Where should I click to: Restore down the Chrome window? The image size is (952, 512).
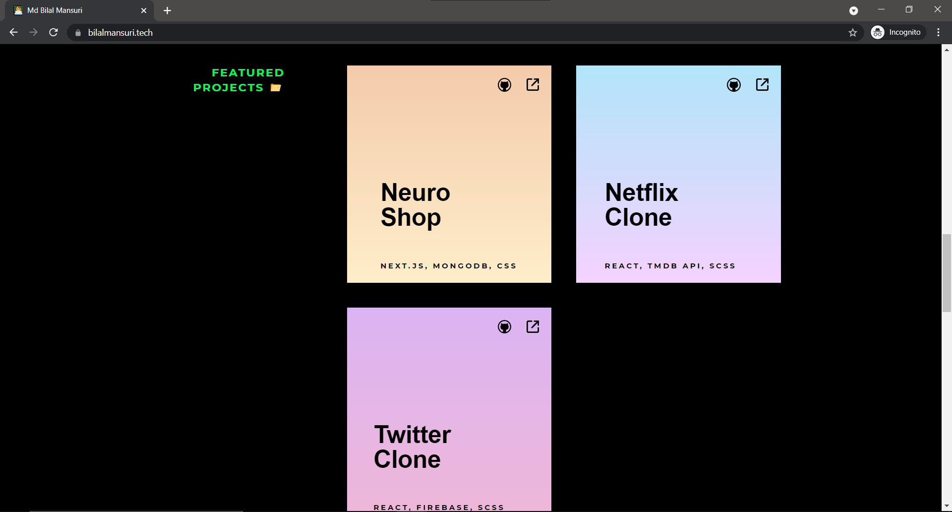(x=909, y=9)
